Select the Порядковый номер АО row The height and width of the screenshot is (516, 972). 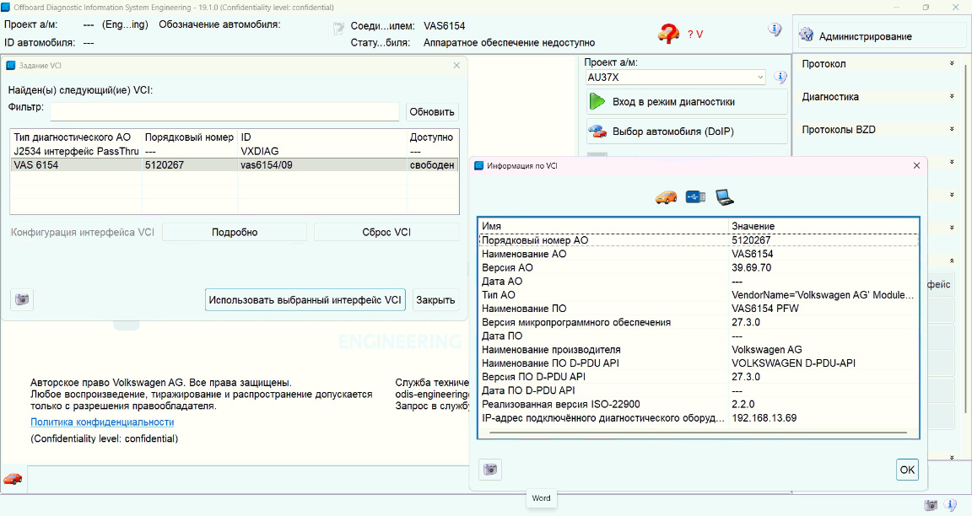click(x=699, y=239)
